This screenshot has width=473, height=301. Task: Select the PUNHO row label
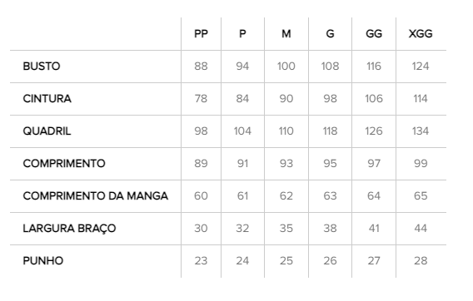43,260
